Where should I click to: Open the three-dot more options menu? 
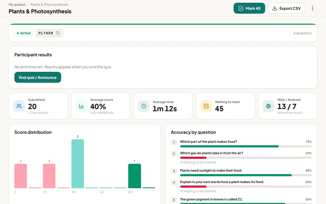(312, 8)
